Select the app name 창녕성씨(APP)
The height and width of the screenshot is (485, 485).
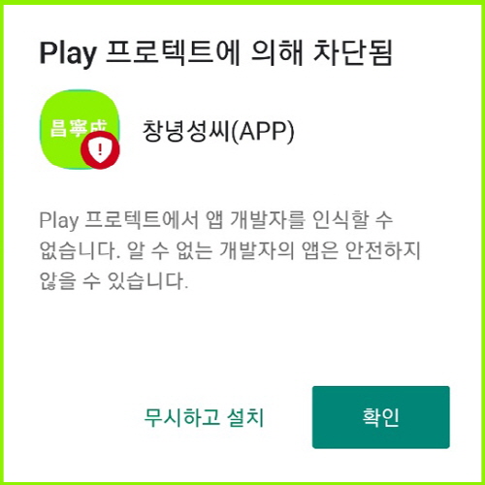pyautogui.click(x=218, y=131)
